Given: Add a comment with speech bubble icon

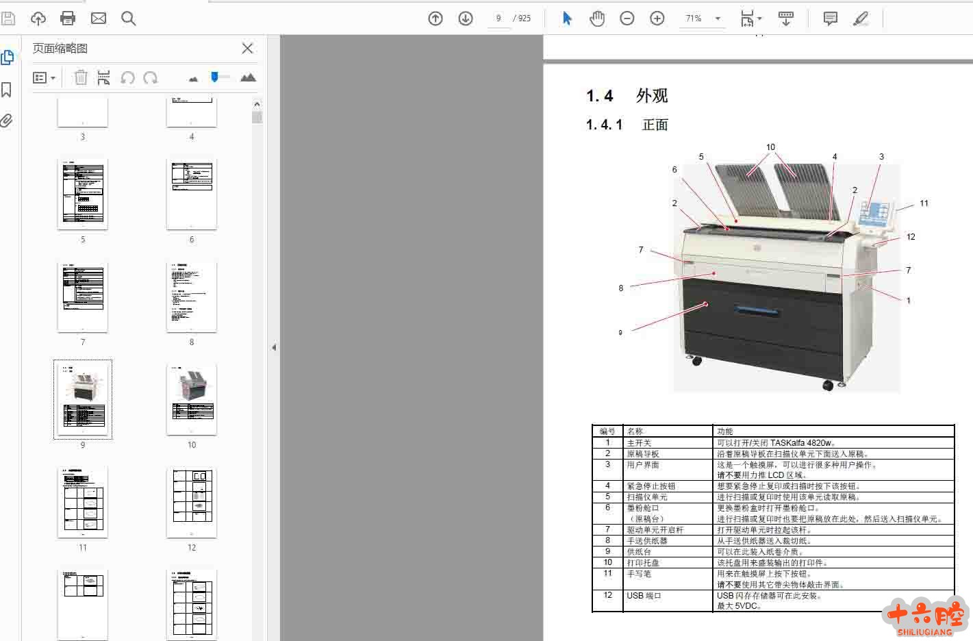Looking at the screenshot, I should tap(830, 18).
